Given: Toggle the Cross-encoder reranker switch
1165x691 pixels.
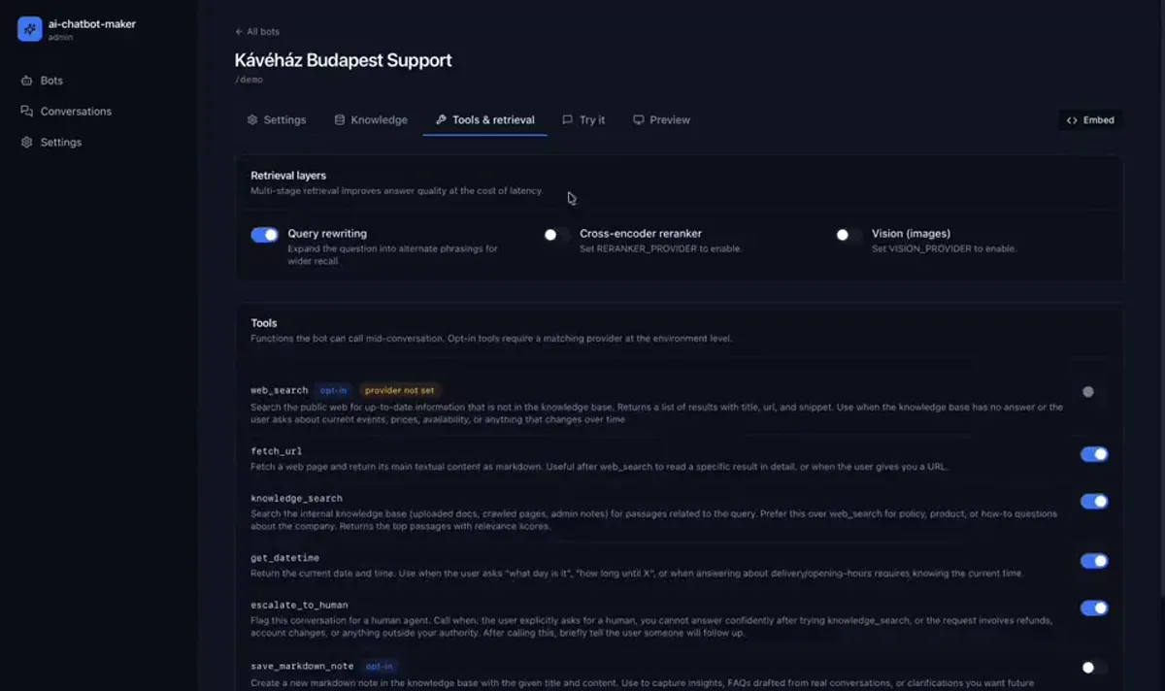Looking at the screenshot, I should [556, 235].
